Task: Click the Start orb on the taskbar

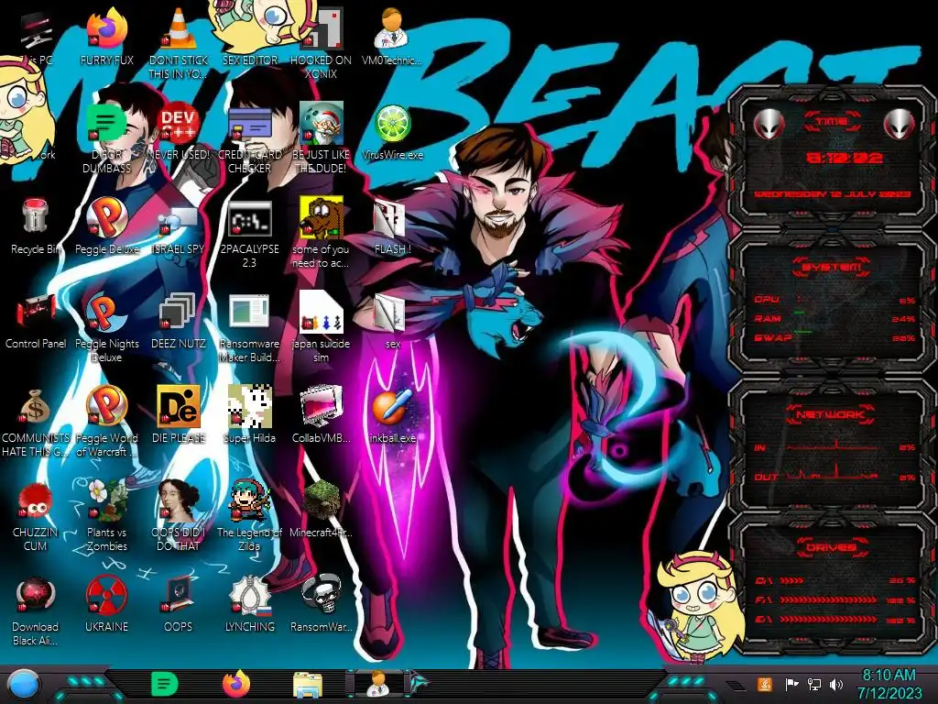Action: click(23, 685)
